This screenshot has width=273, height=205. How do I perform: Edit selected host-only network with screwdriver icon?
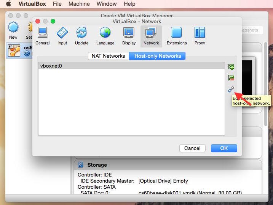coord(231,89)
